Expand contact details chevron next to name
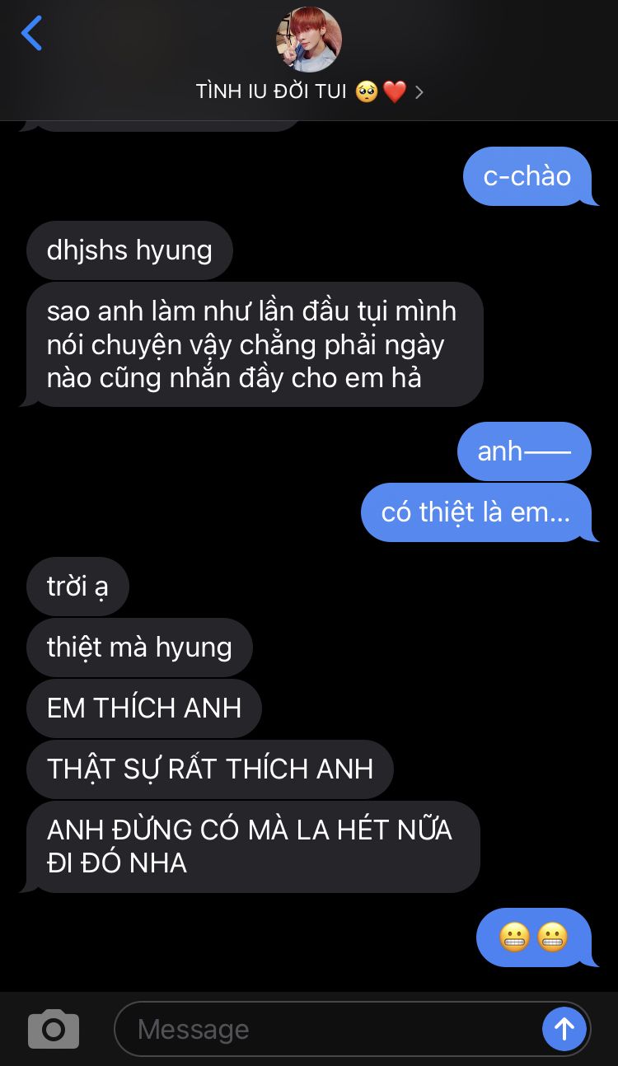Image resolution: width=618 pixels, height=1066 pixels. [x=419, y=92]
